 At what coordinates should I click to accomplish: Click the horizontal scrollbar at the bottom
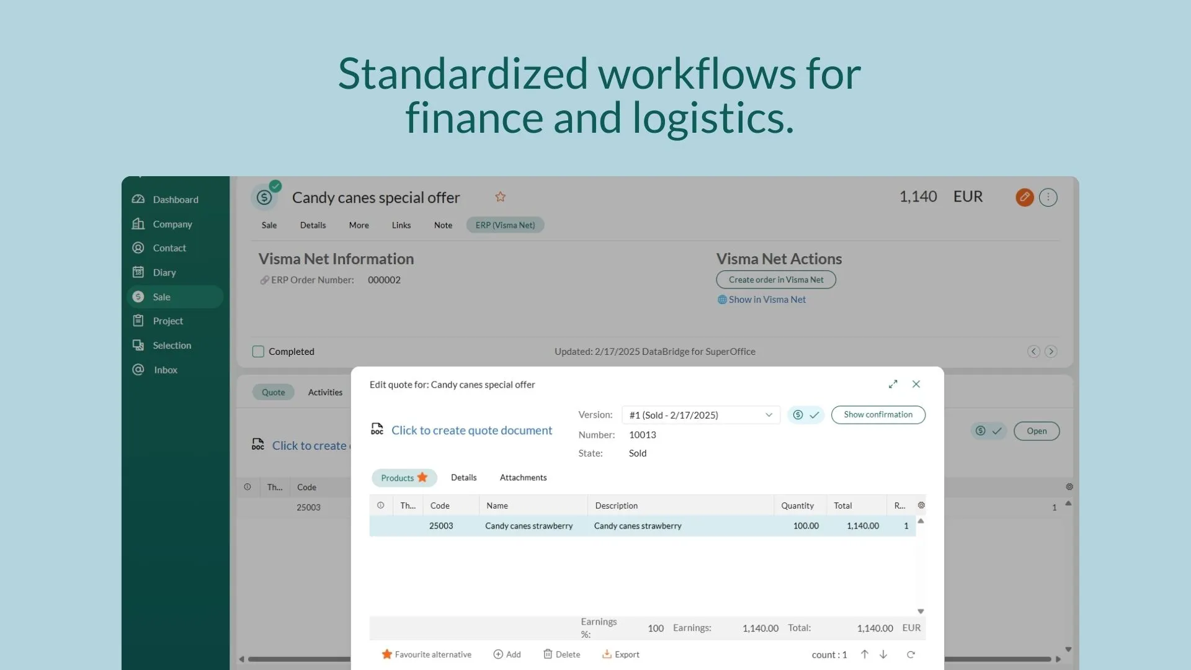click(298, 659)
